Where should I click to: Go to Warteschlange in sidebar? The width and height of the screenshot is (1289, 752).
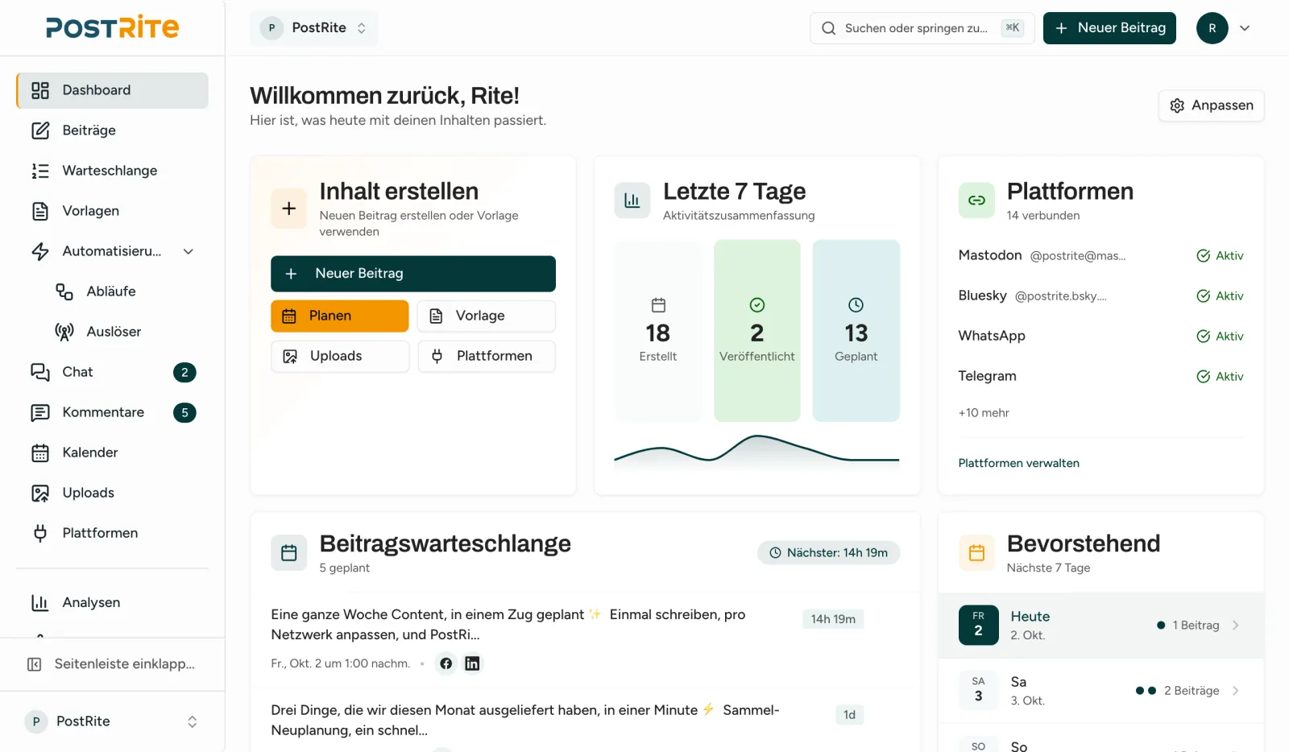[112, 171]
